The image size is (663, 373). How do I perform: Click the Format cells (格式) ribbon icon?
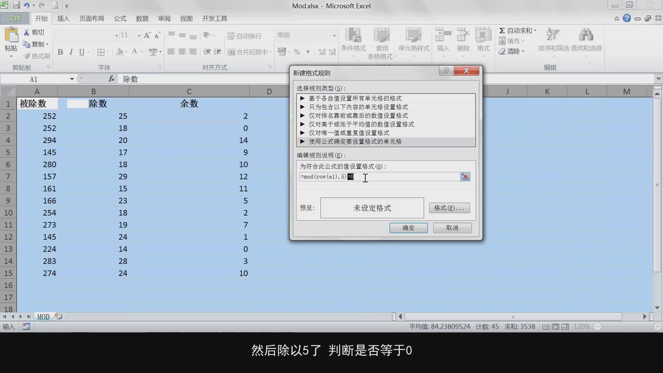click(x=483, y=36)
